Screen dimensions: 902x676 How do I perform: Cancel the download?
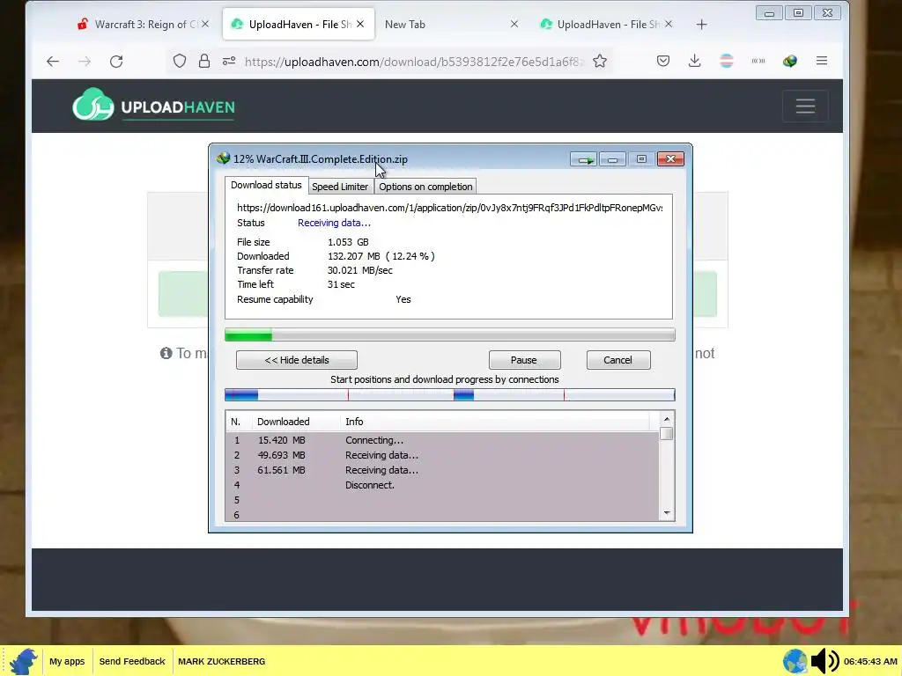617,360
